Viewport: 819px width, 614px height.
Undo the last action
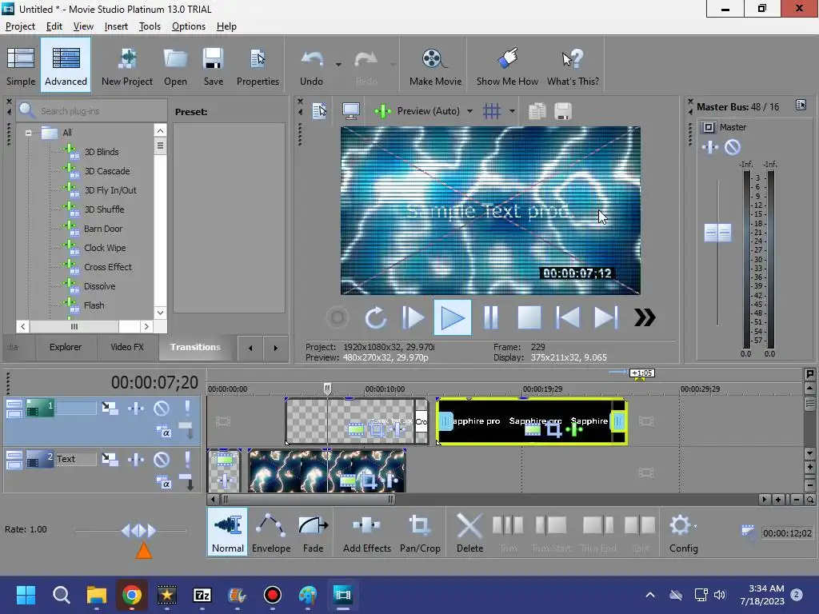click(x=311, y=66)
